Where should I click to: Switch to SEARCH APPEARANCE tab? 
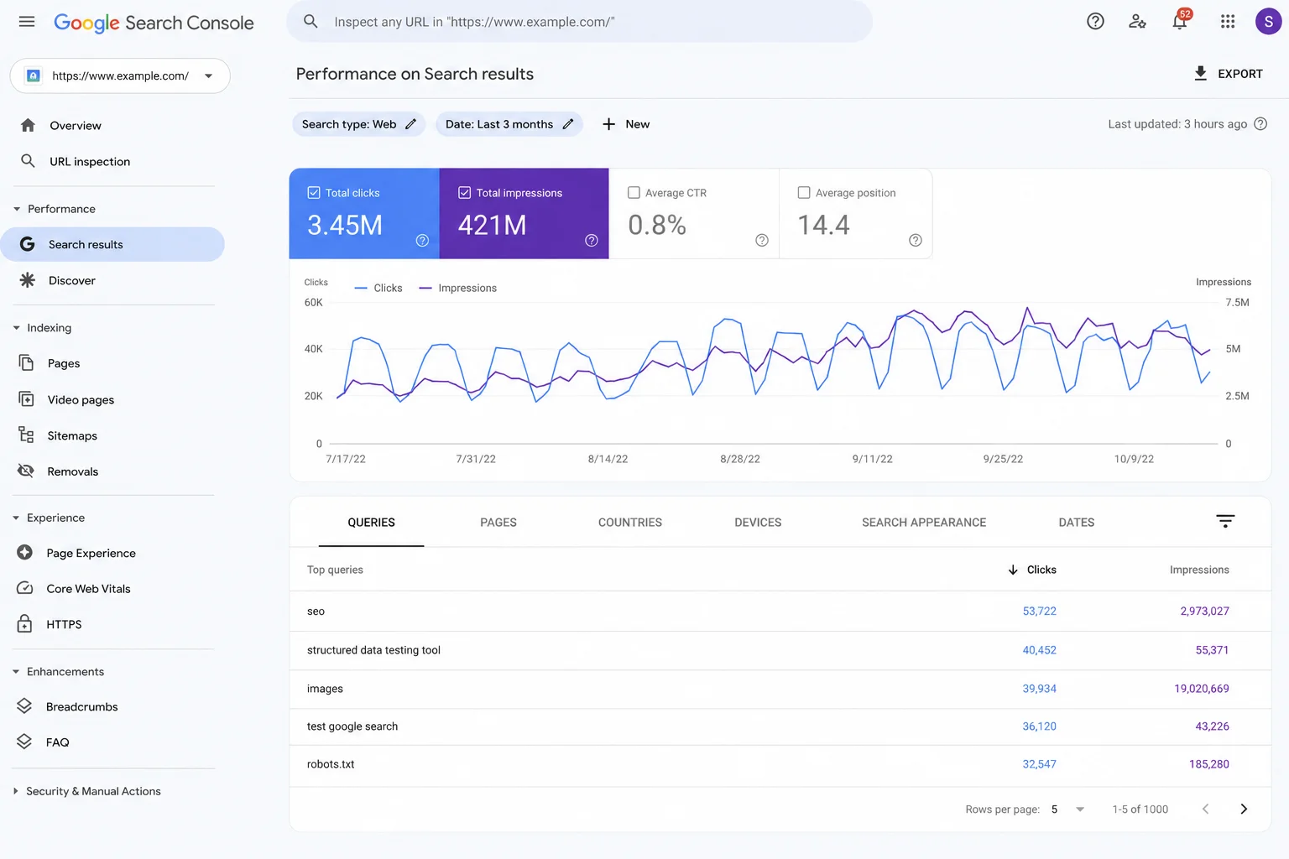[x=924, y=522]
